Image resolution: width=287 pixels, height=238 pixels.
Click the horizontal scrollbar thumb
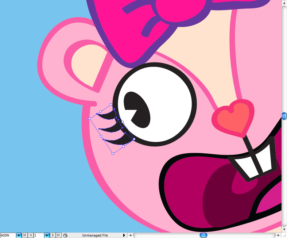(x=203, y=235)
